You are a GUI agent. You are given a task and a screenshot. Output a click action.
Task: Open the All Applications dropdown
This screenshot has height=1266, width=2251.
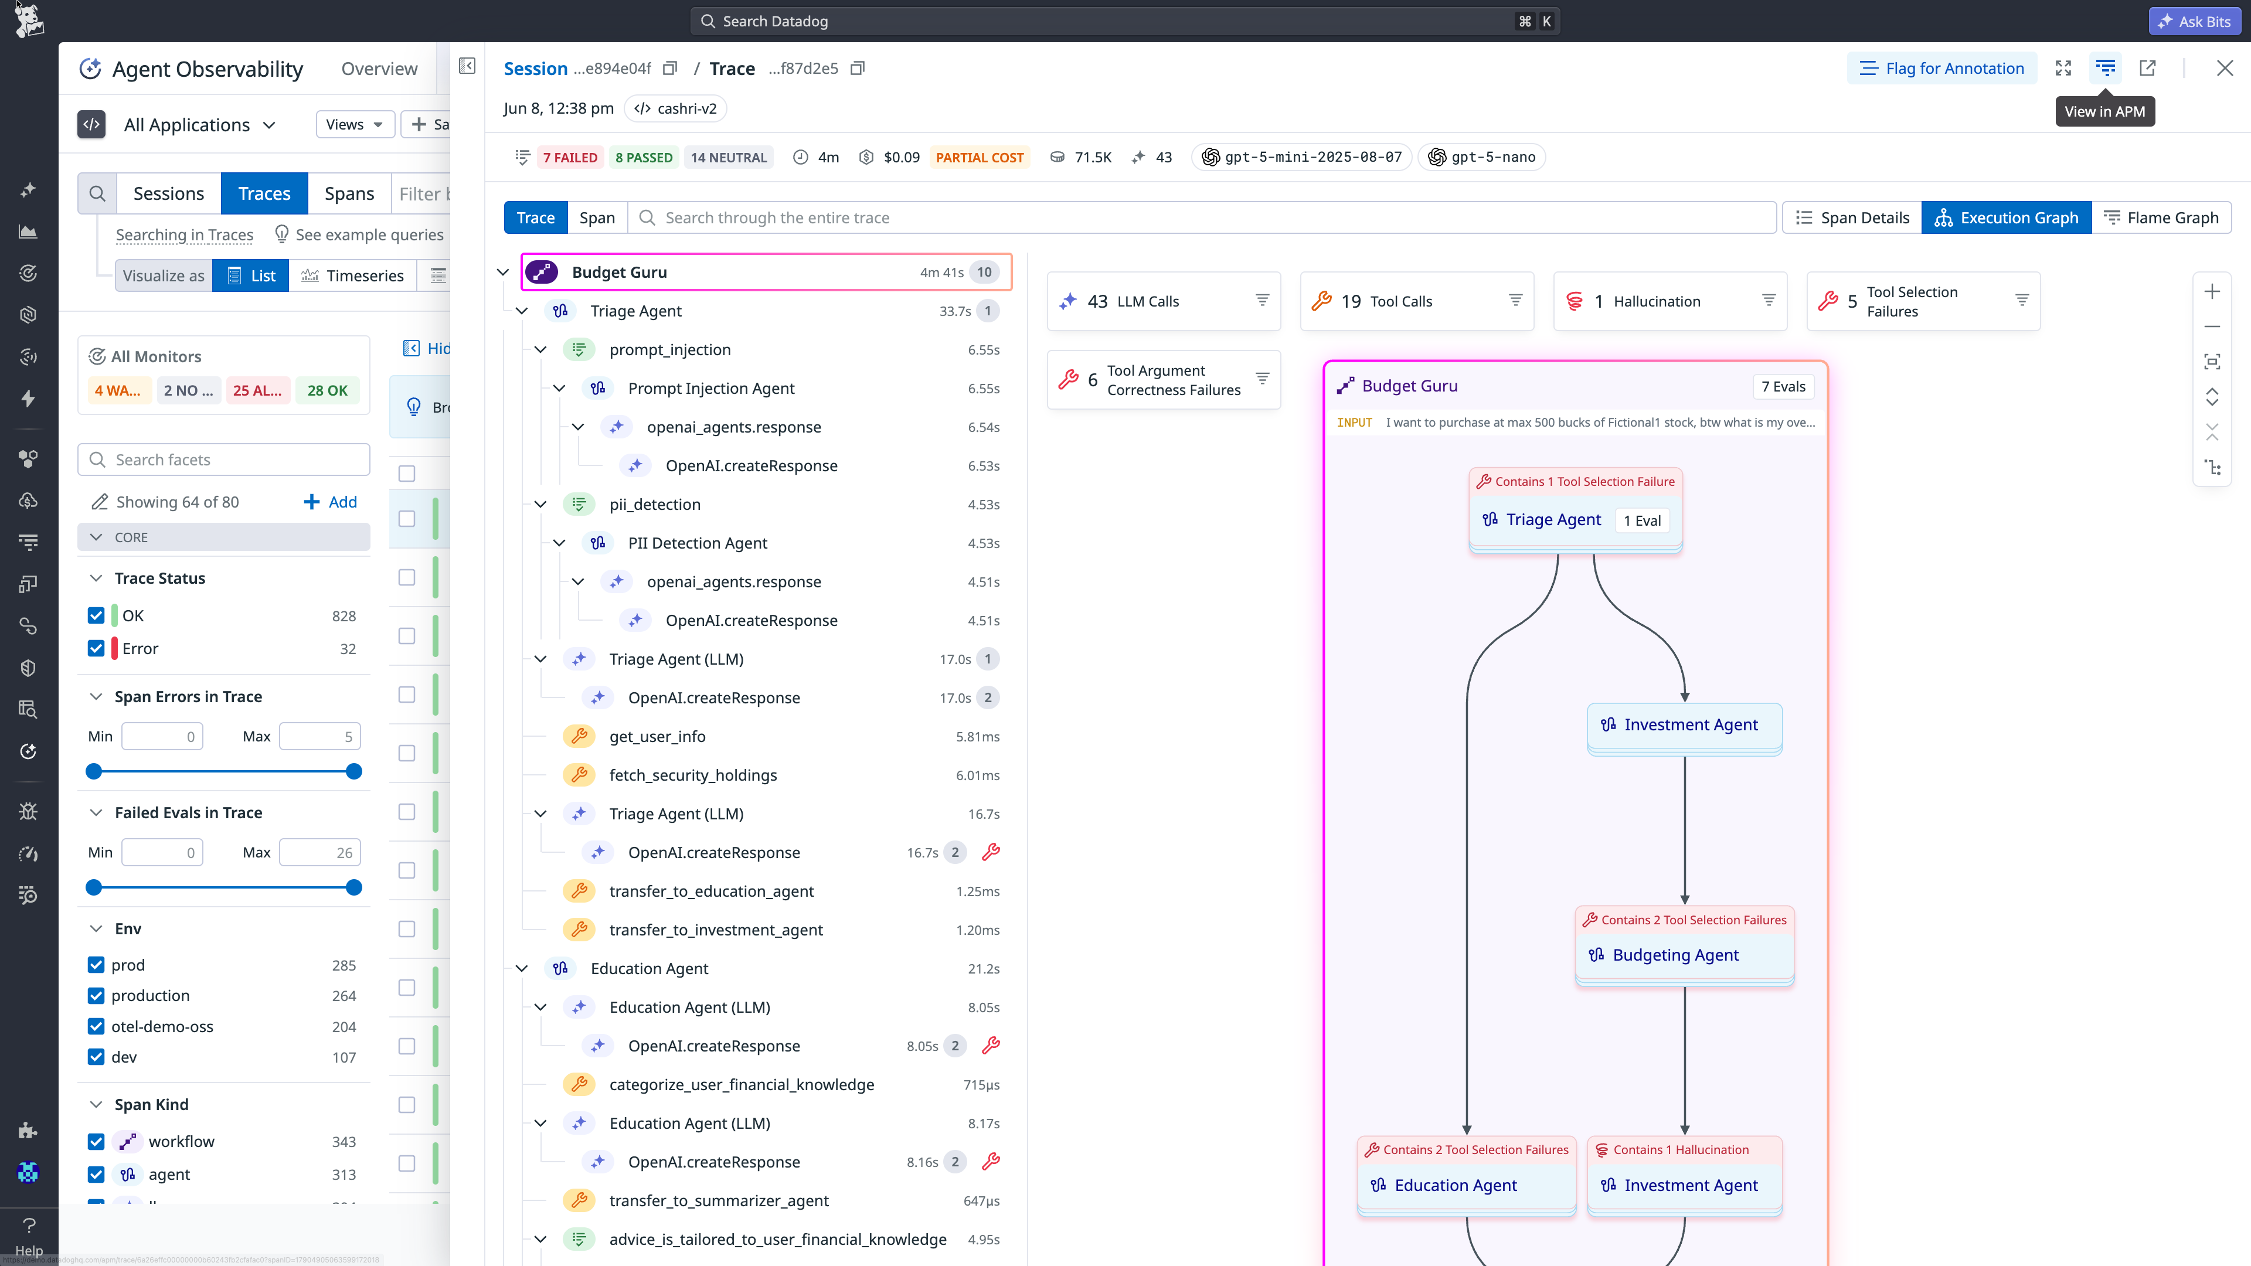click(x=199, y=124)
